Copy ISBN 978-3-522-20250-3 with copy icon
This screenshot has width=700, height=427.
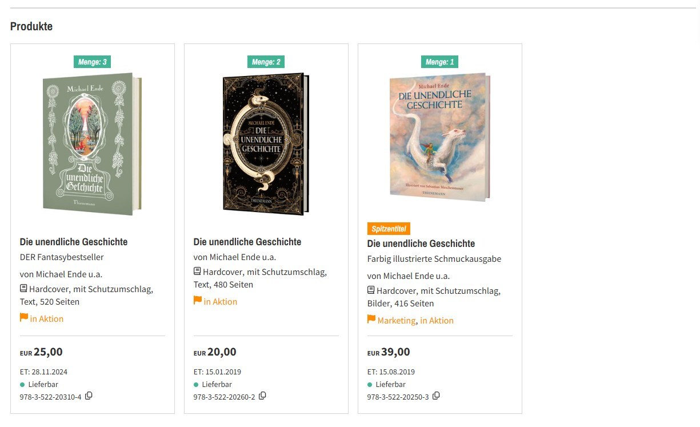pos(436,396)
